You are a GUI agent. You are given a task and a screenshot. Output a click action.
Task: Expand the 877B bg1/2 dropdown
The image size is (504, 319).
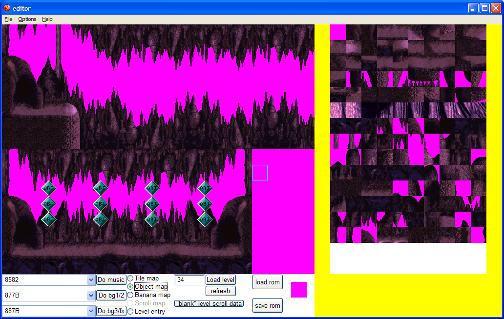91,295
